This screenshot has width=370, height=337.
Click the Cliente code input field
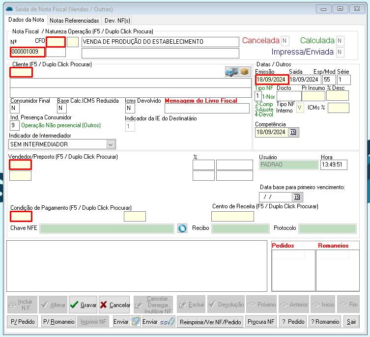pos(21,73)
